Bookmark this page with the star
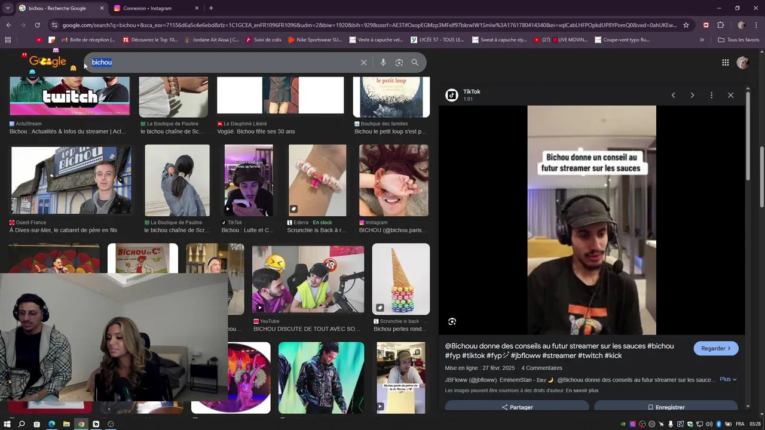Viewport: 765px width, 430px height. [686, 25]
